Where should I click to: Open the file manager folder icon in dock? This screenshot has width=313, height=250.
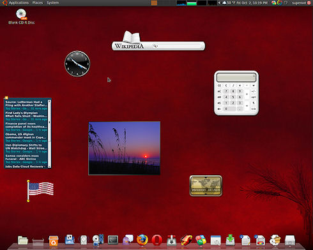23,240
